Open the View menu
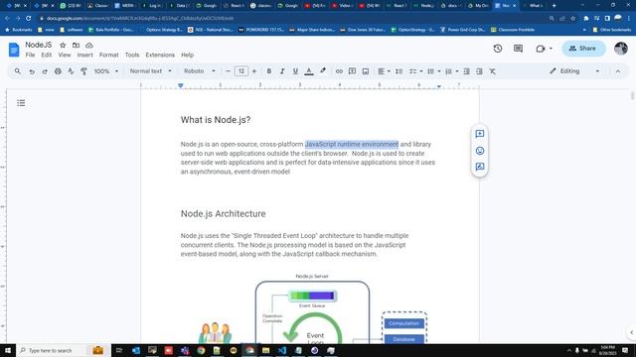The width and height of the screenshot is (636, 357). point(64,55)
